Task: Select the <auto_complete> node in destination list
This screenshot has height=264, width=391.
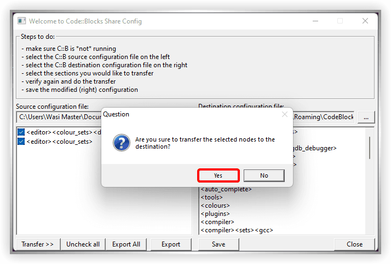Action: tap(226, 189)
